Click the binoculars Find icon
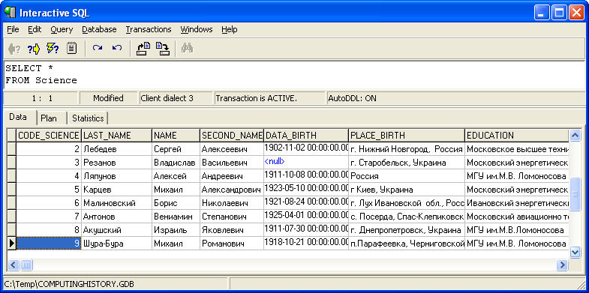This screenshot has width=589, height=293. (187, 49)
